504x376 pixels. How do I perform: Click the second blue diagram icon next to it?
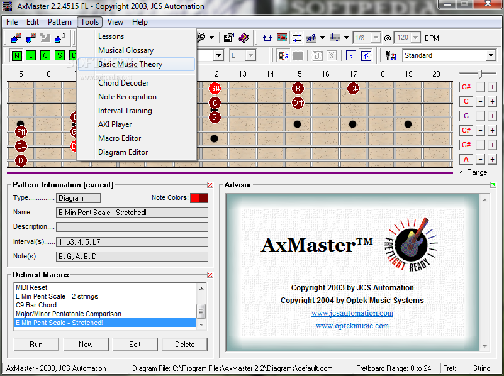point(31,38)
